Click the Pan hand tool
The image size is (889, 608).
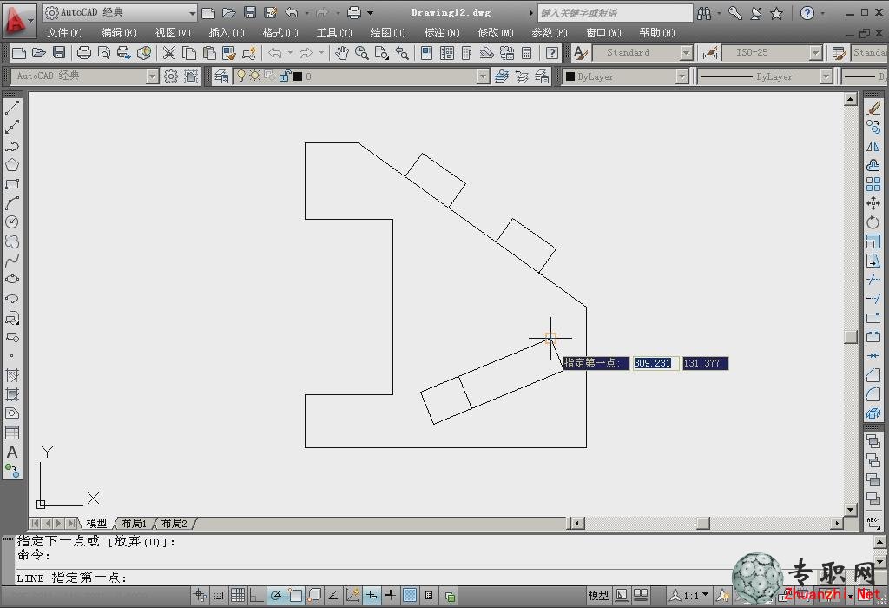(x=341, y=53)
